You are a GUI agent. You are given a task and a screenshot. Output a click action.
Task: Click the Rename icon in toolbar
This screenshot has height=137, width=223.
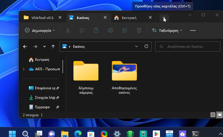(x=110, y=30)
